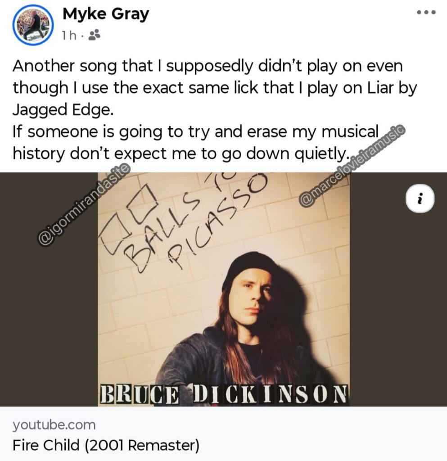Open the Balls to Picasso album thumbnail
This screenshot has width=447, height=461.
(x=224, y=289)
